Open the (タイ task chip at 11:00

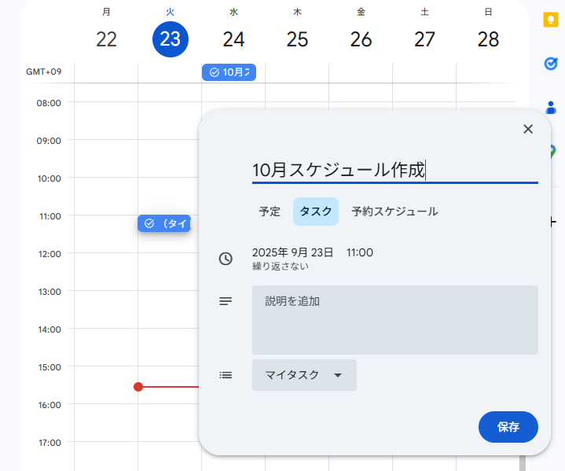[x=164, y=223]
